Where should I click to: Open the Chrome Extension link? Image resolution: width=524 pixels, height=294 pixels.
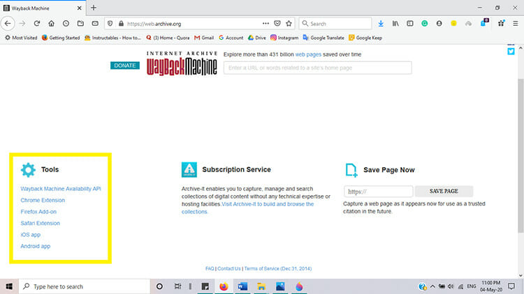[43, 201]
